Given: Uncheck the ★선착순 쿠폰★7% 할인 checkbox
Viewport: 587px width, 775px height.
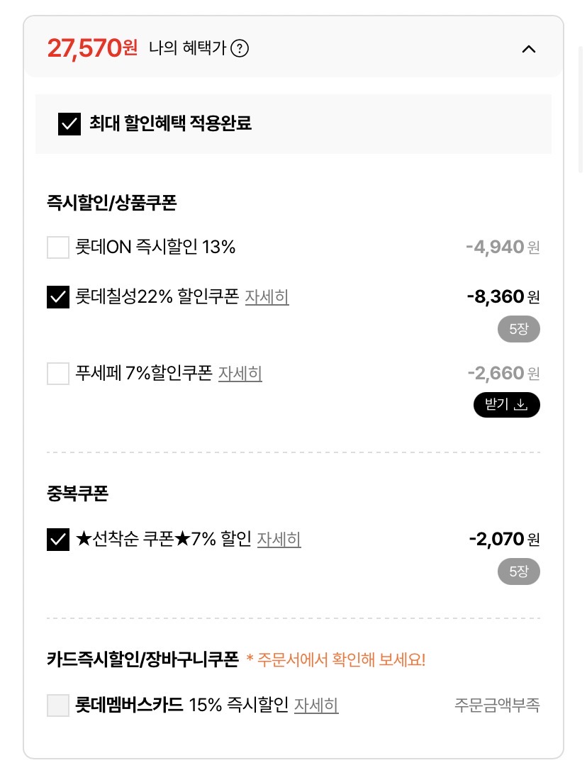Looking at the screenshot, I should point(58,540).
